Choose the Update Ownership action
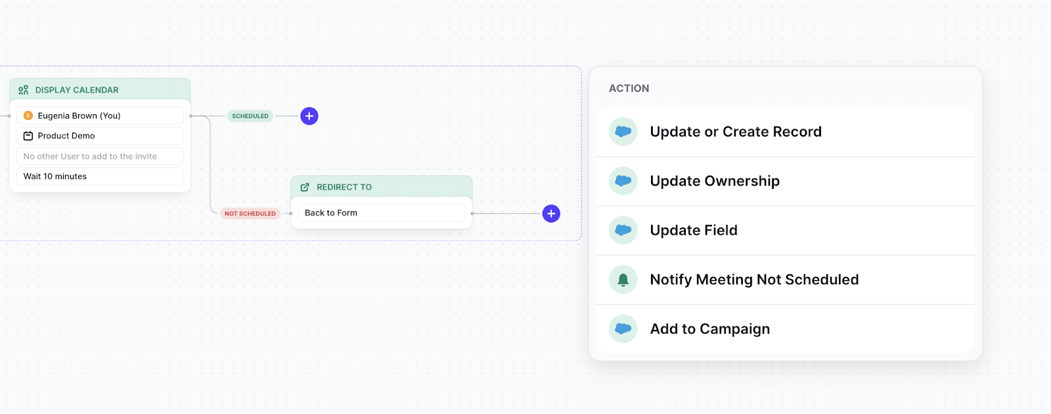The width and height of the screenshot is (1051, 414). (x=786, y=181)
